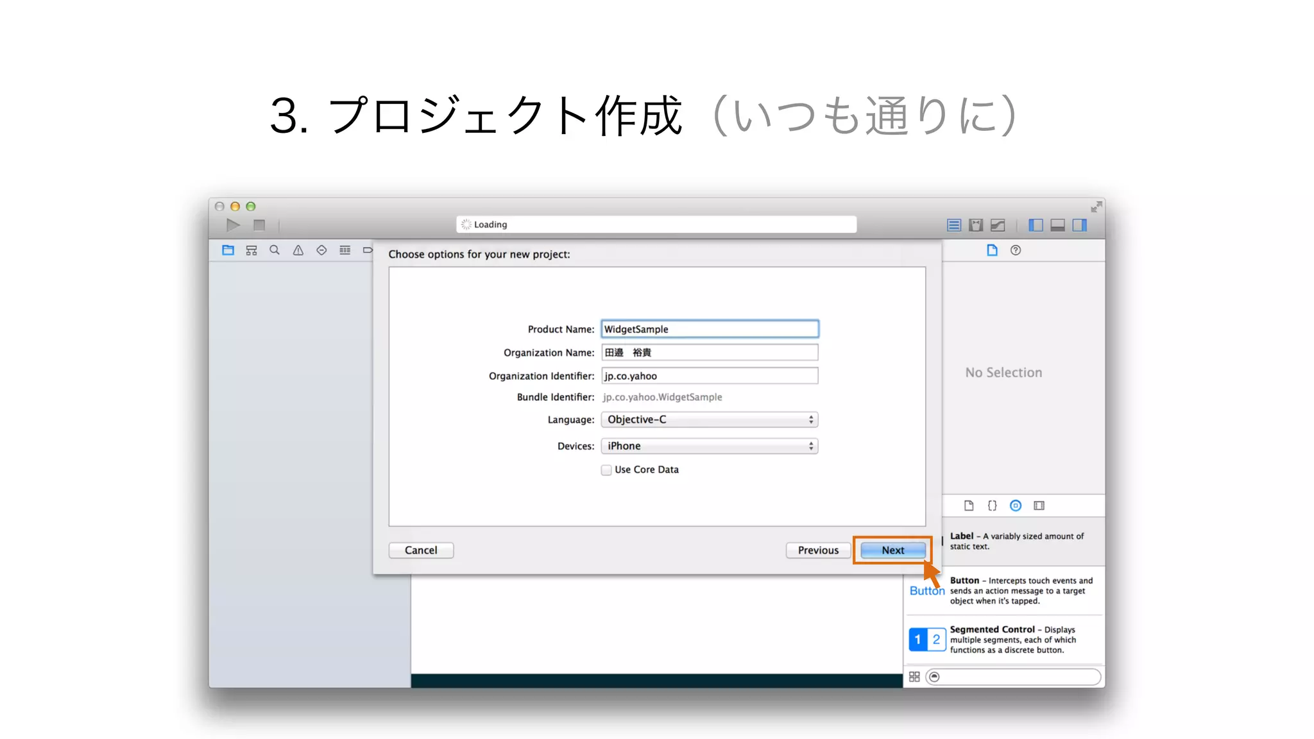The height and width of the screenshot is (739, 1314).
Task: Select the Object library tab
Action: pyautogui.click(x=1016, y=505)
